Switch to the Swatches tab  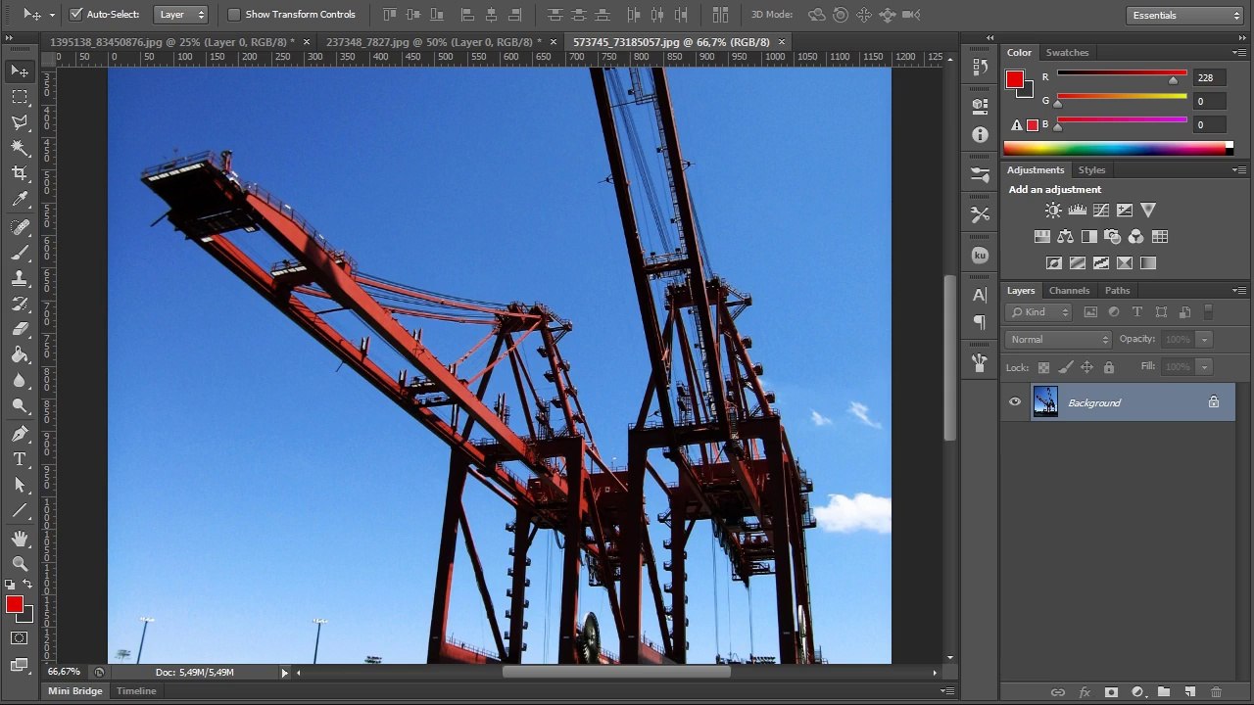click(1067, 53)
